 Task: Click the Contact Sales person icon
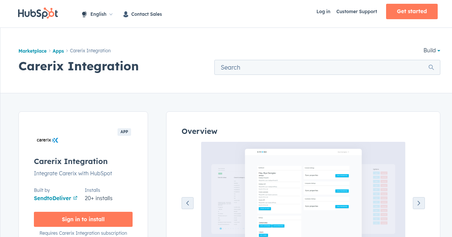pos(126,14)
